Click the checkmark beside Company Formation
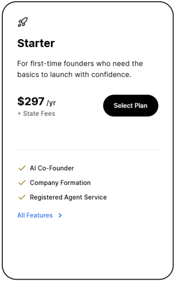The height and width of the screenshot is (282, 176). 22,183
